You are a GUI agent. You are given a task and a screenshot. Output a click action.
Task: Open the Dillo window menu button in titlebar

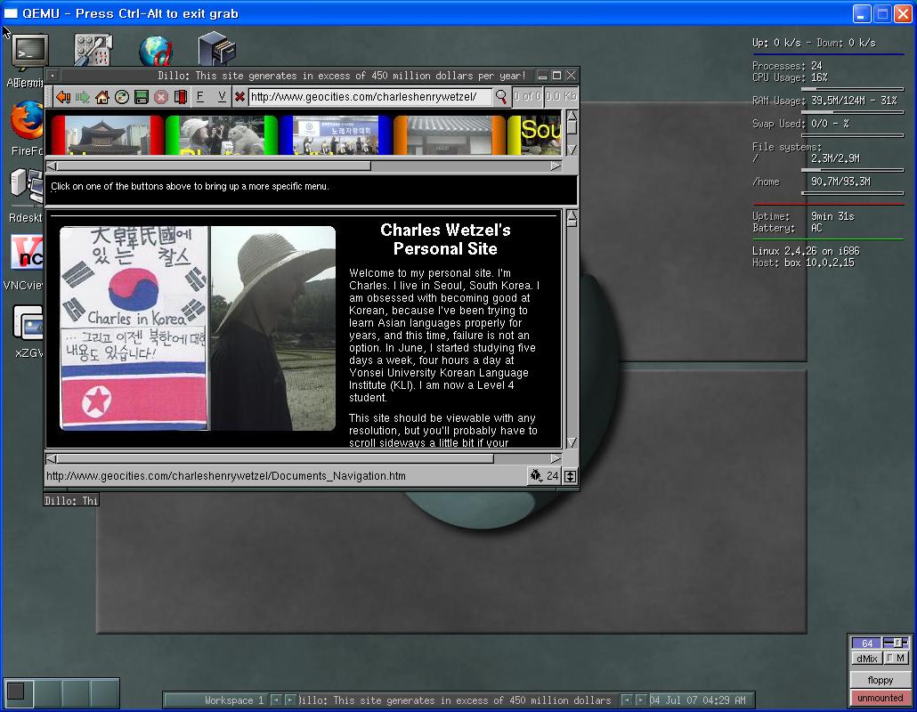[53, 77]
